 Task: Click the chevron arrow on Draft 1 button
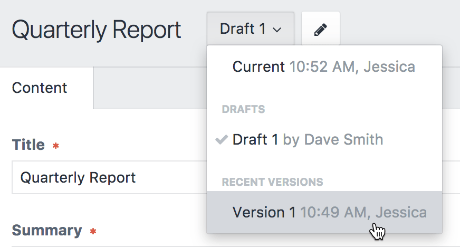point(277,30)
